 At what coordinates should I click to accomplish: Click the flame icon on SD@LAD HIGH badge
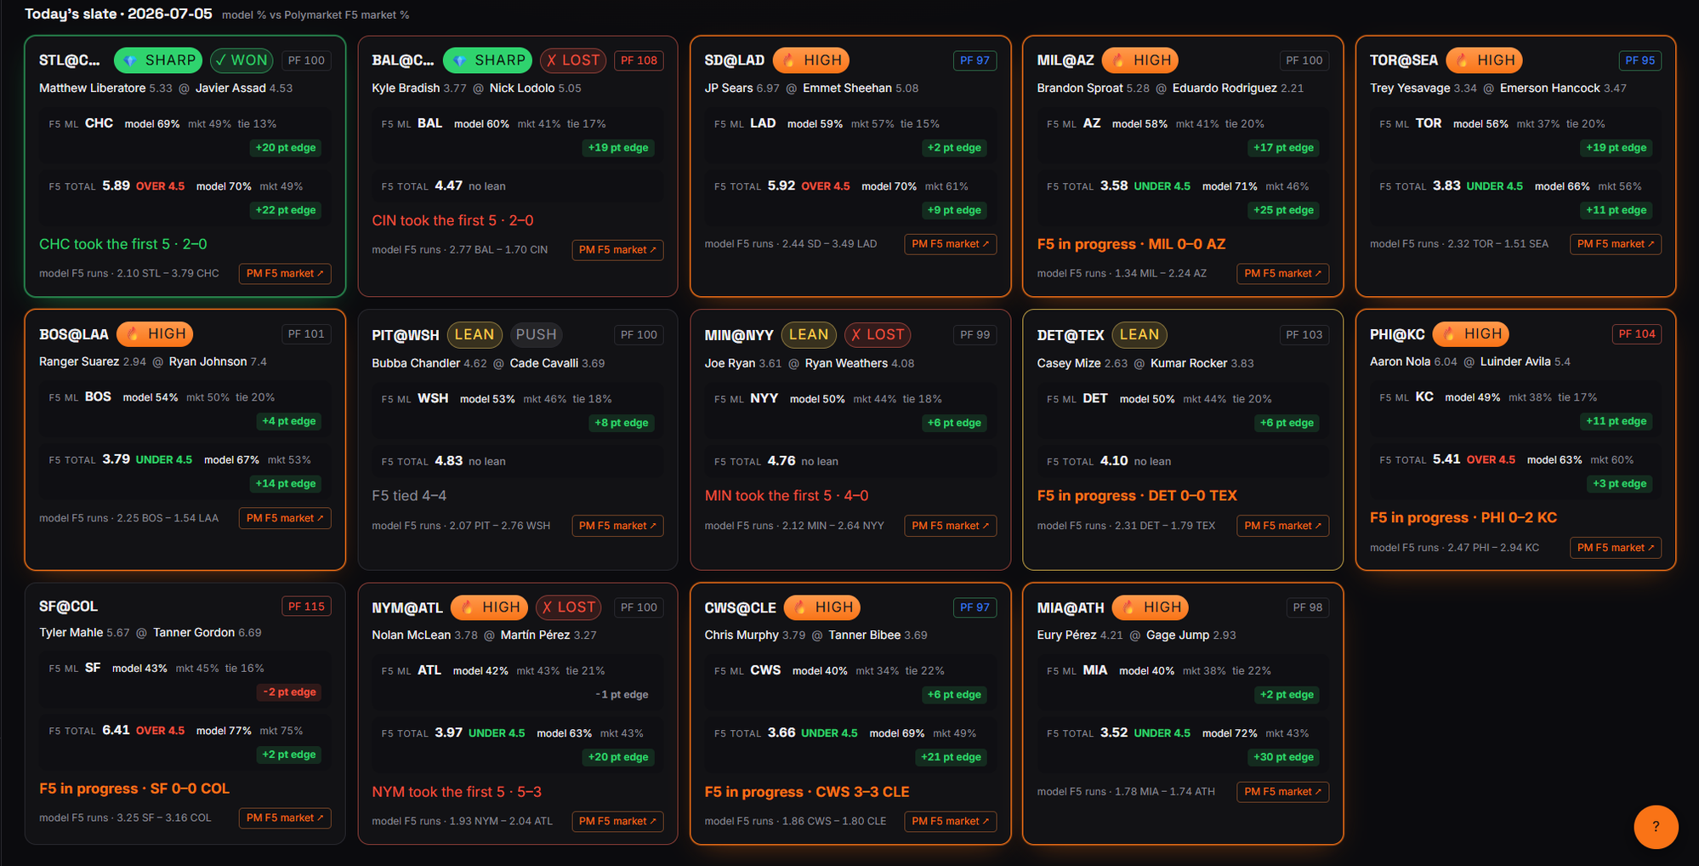789,60
